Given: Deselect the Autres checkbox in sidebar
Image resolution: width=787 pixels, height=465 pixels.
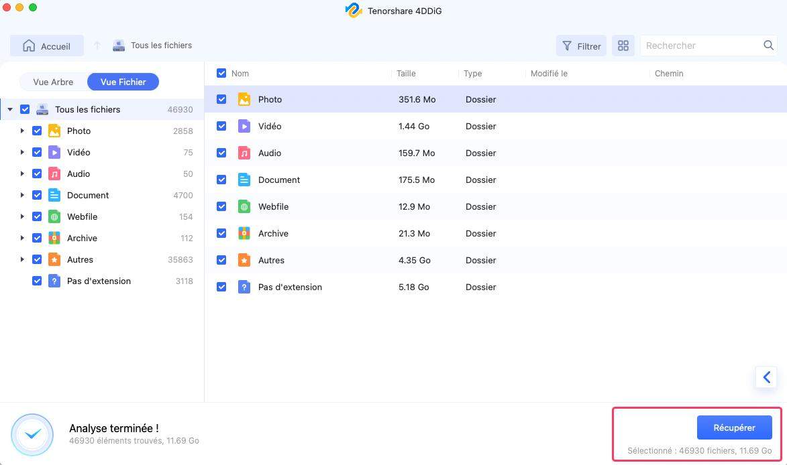Looking at the screenshot, I should [38, 259].
